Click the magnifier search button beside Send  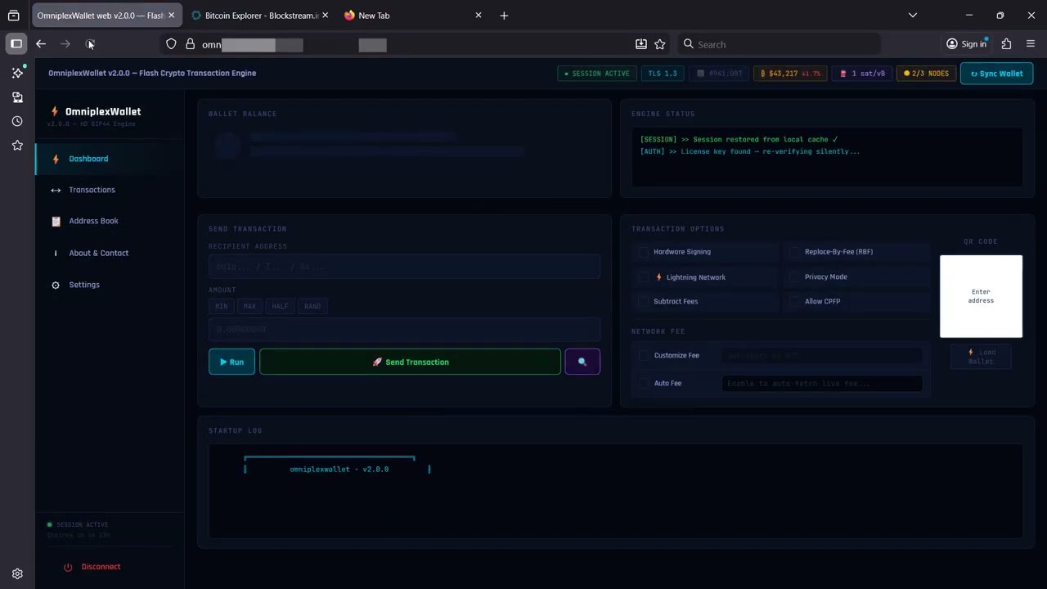tap(582, 362)
